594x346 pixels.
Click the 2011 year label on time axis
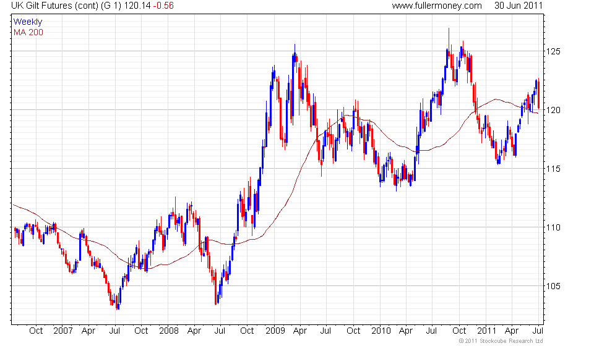[x=486, y=331]
